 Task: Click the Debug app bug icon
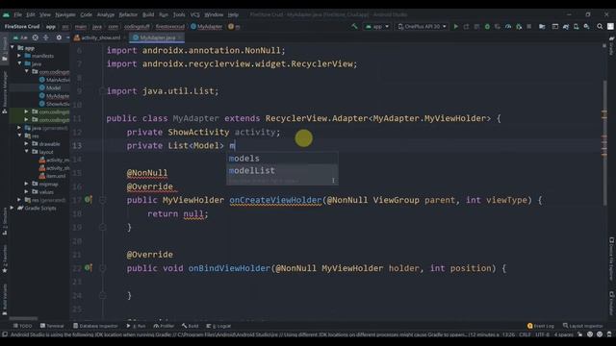(487, 26)
